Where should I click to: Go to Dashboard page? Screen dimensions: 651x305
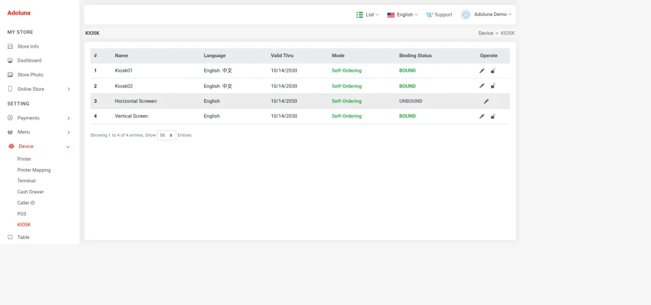click(29, 60)
